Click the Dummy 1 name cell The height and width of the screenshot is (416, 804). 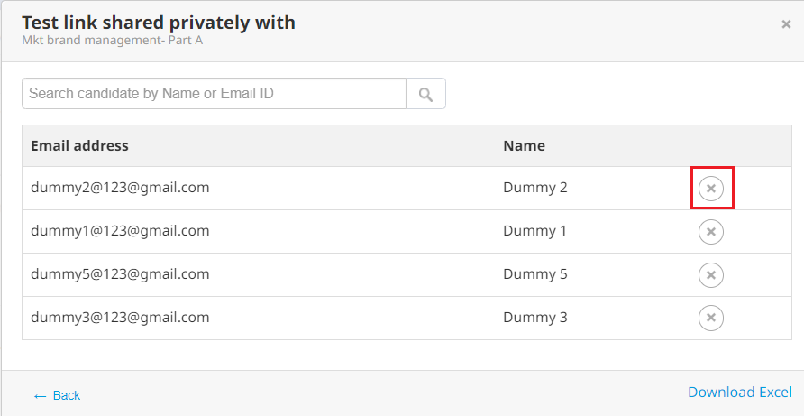[x=534, y=231]
